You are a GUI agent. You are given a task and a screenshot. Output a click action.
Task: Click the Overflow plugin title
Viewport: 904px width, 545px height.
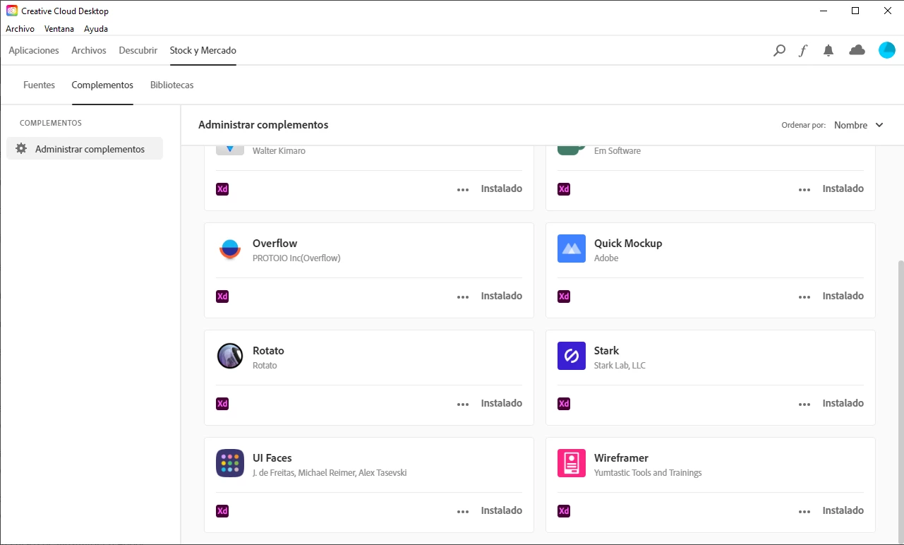(x=275, y=244)
